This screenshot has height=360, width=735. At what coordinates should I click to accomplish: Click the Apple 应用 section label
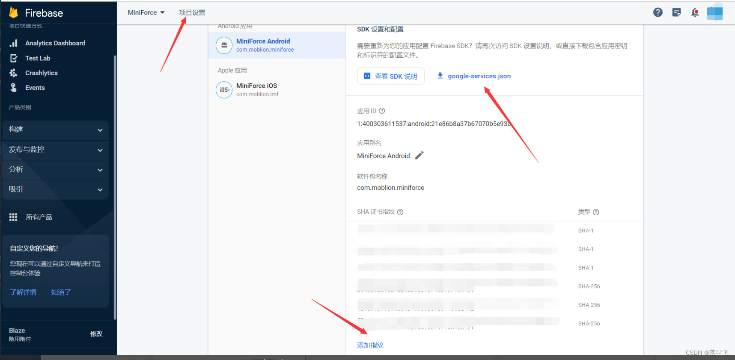point(232,71)
